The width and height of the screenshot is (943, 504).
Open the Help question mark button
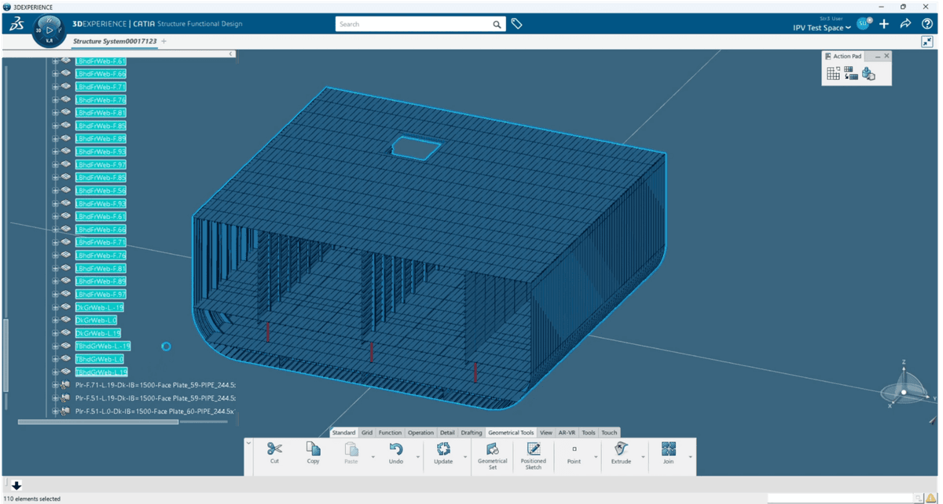[x=927, y=24]
